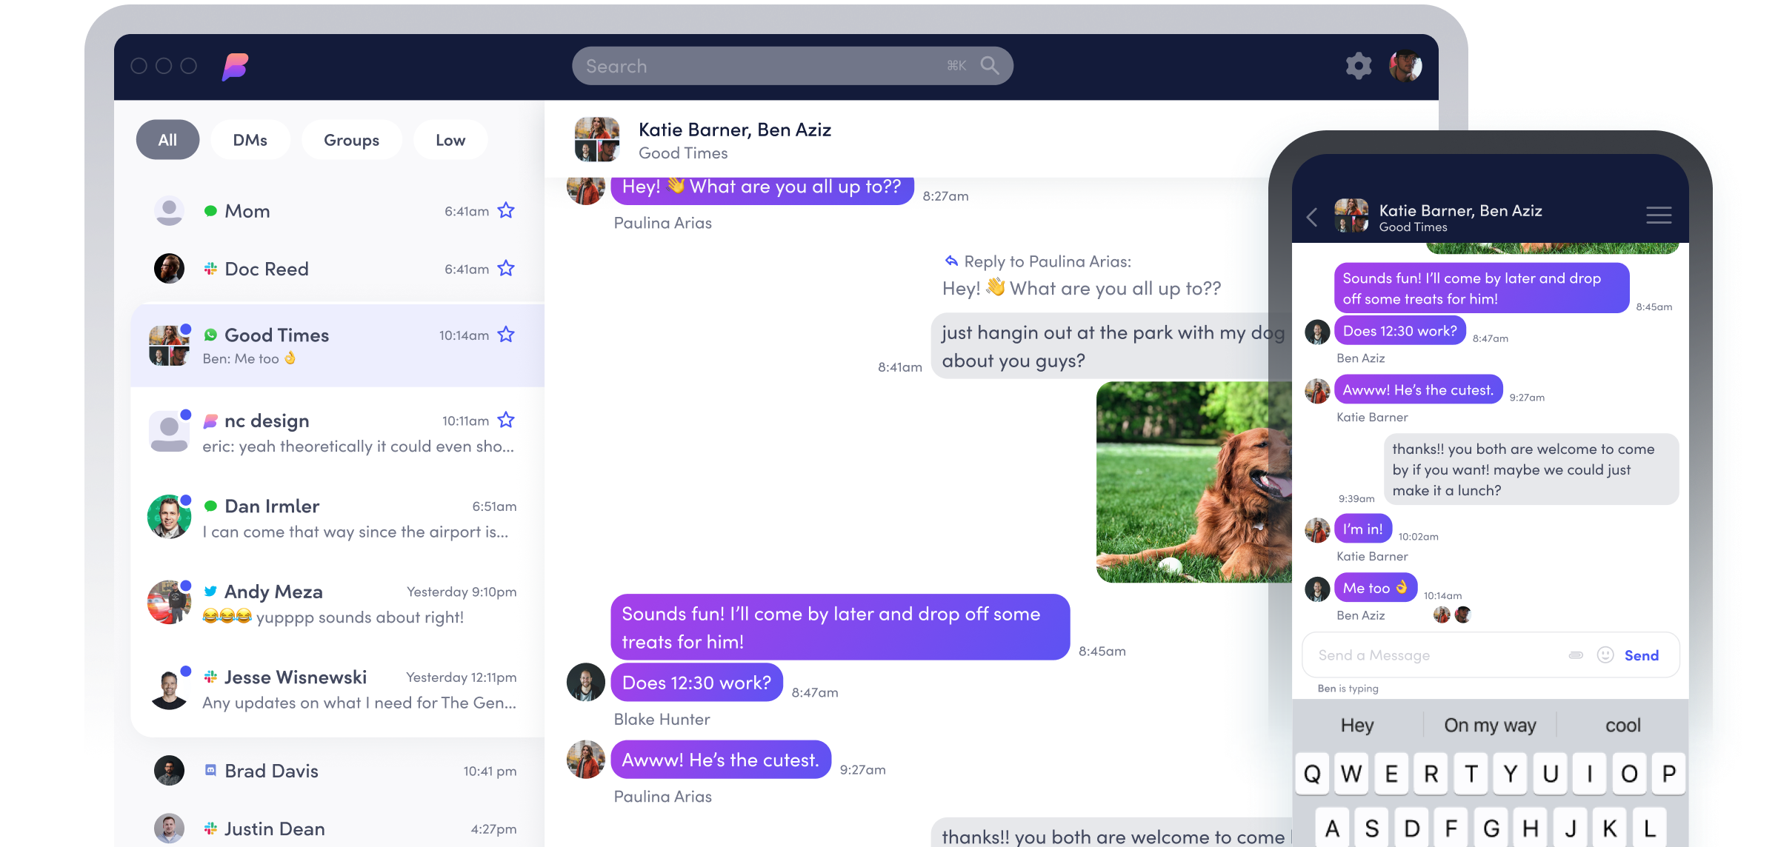1778x847 pixels.
Task: Switch to the DMs filter tab
Action: [250, 140]
